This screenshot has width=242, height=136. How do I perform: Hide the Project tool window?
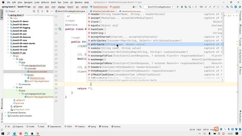pyautogui.click(x=51, y=11)
